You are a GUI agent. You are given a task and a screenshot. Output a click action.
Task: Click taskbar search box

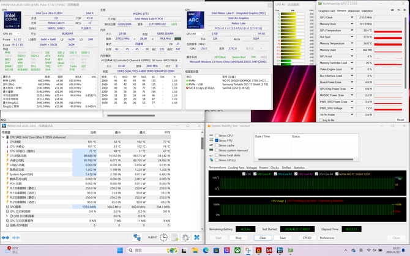152,251
